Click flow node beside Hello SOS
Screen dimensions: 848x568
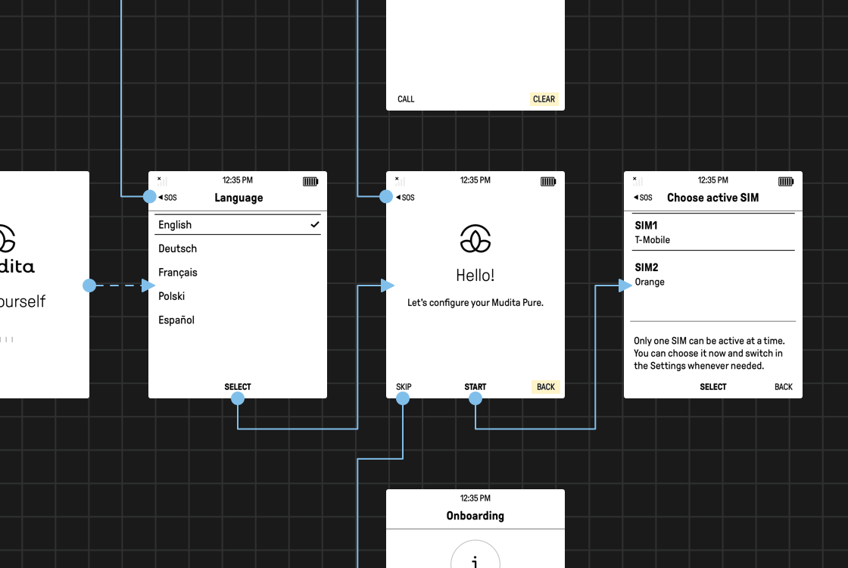(x=385, y=196)
